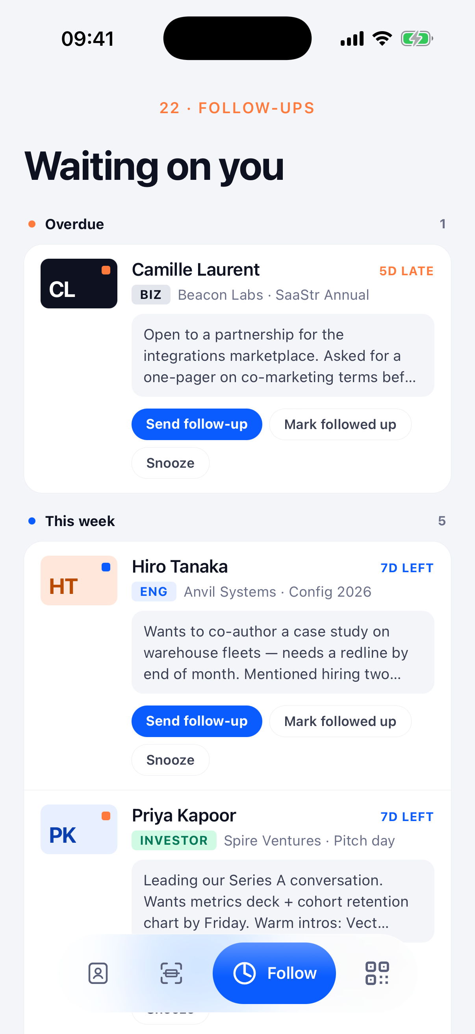The width and height of the screenshot is (475, 1034).
Task: Collapse the Overdue section header
Action: tap(237, 224)
